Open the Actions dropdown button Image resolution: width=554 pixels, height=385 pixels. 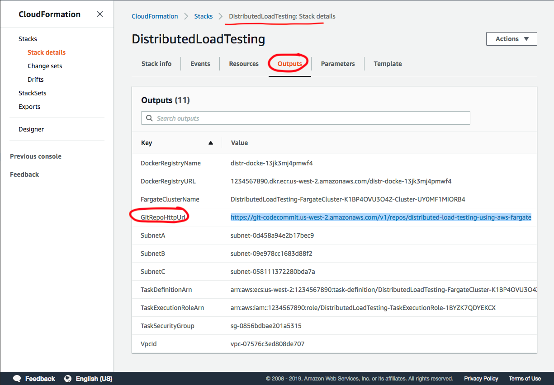click(511, 39)
